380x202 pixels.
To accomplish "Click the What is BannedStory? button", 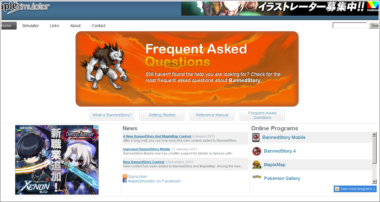I will 112,115.
